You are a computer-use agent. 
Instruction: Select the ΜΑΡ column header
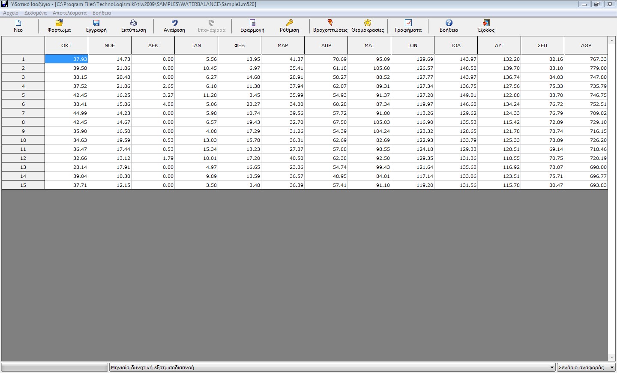pos(283,45)
